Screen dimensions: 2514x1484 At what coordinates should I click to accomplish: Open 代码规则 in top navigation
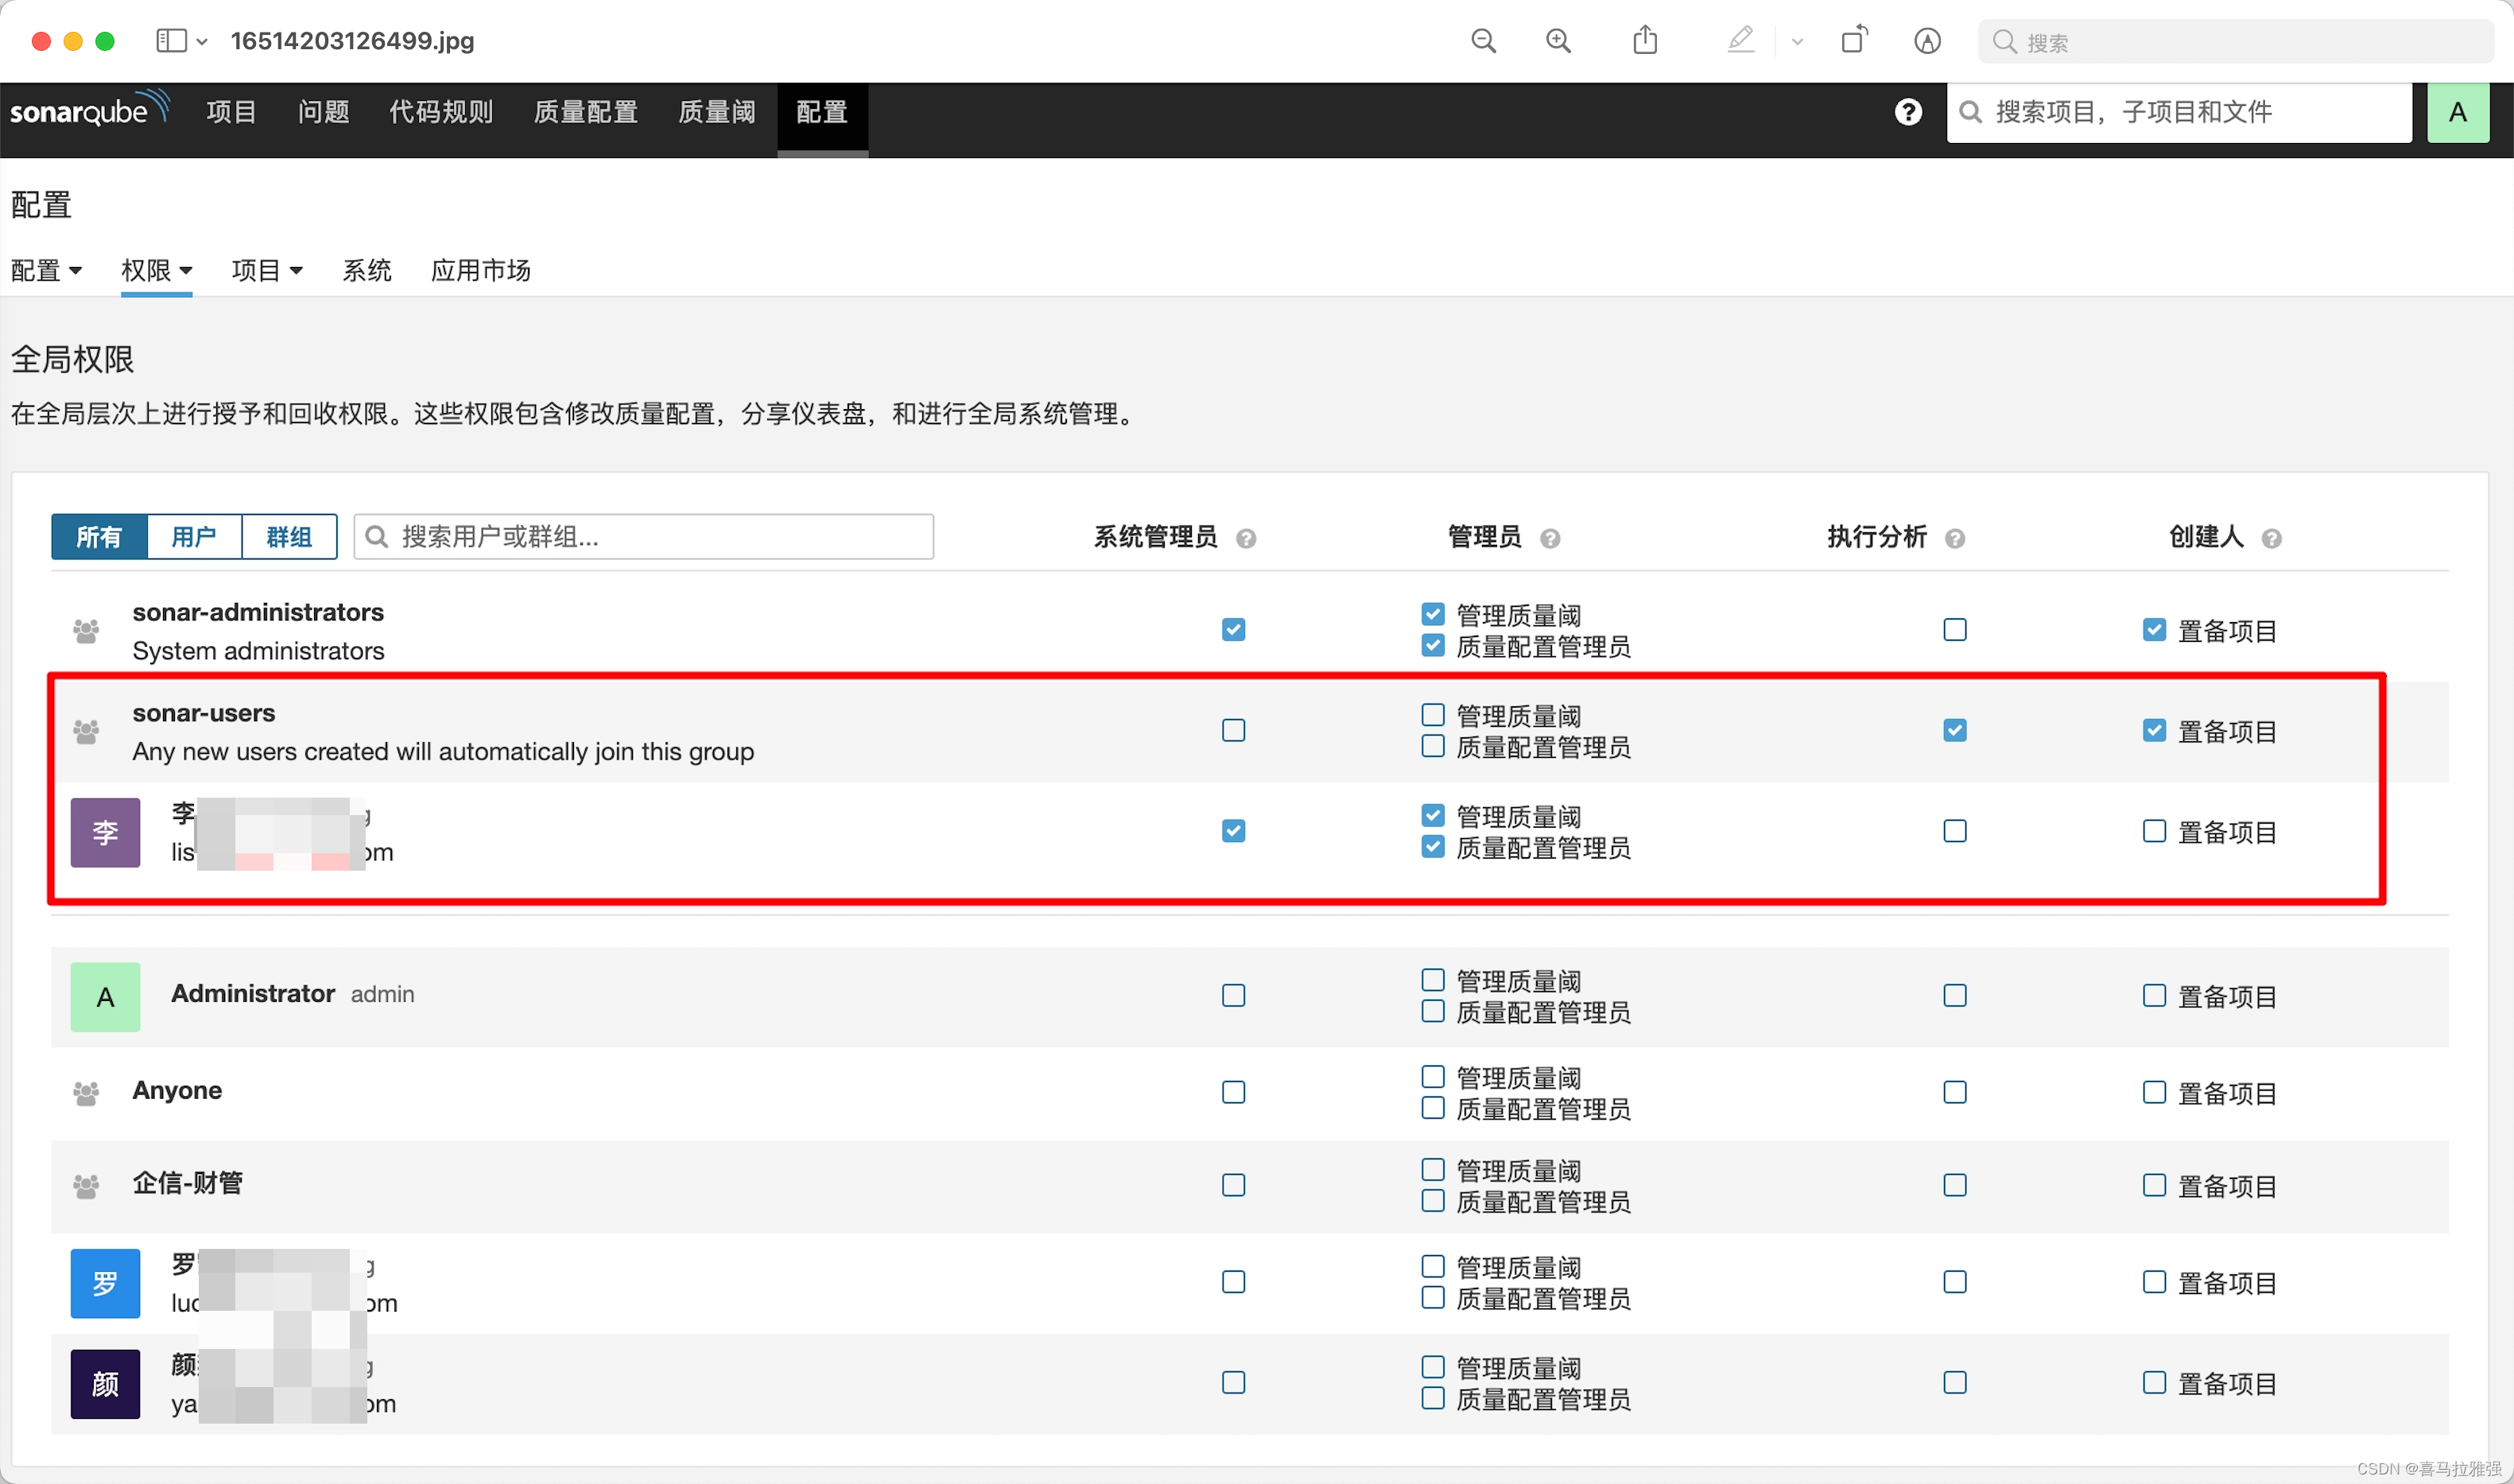click(440, 112)
